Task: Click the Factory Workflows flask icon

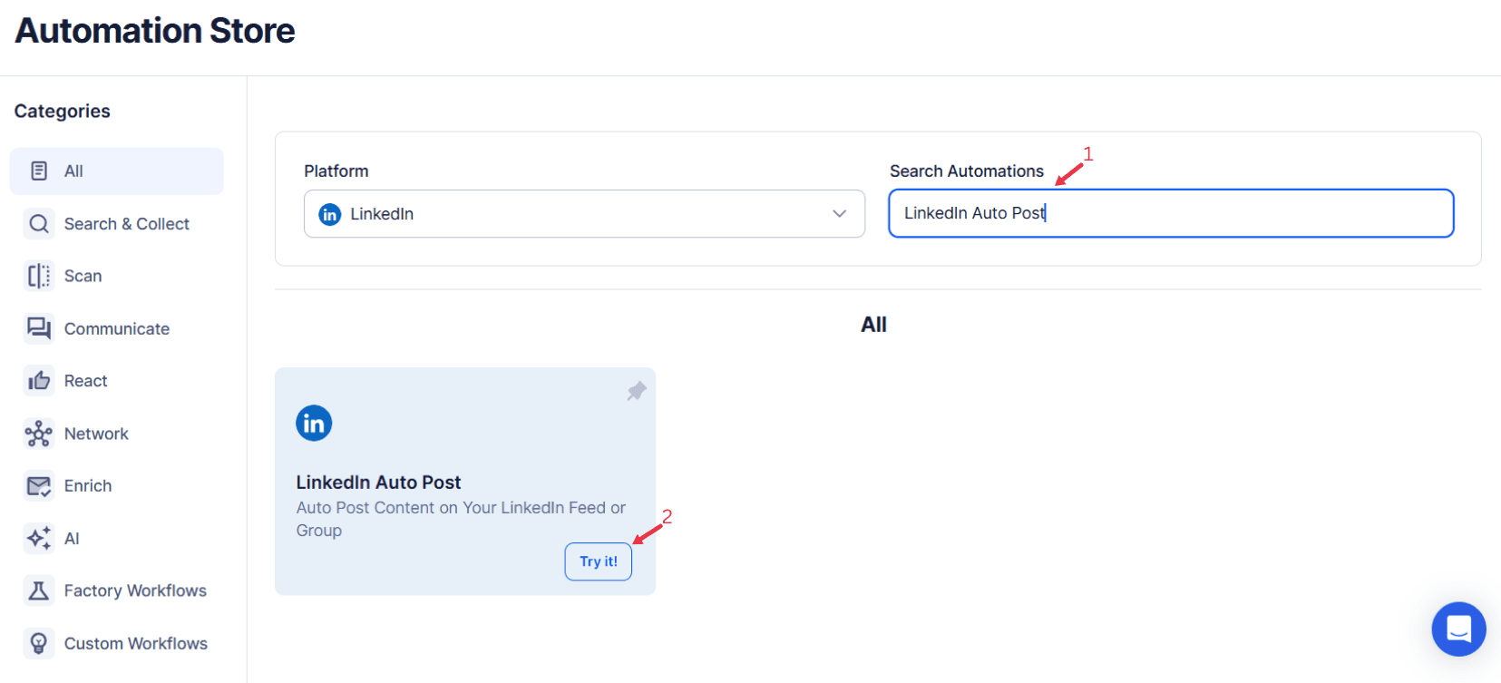Action: click(39, 590)
